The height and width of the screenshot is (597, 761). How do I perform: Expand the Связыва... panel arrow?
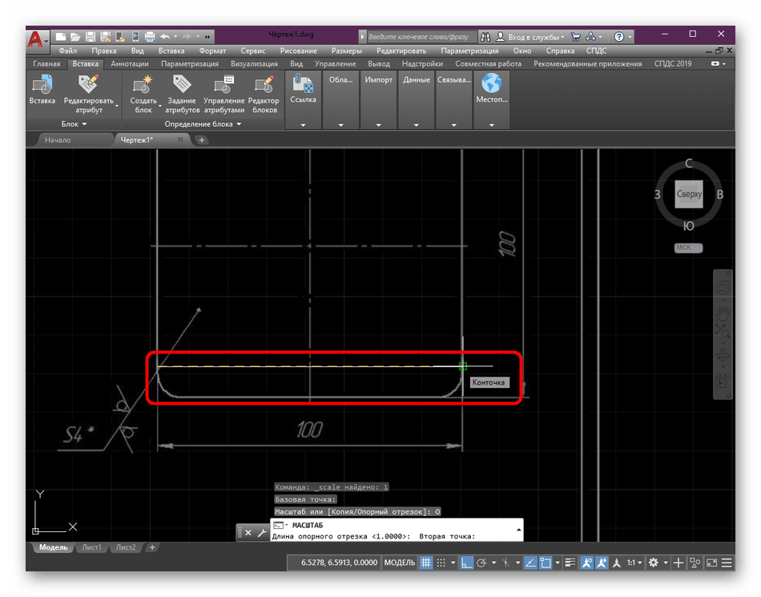point(453,125)
